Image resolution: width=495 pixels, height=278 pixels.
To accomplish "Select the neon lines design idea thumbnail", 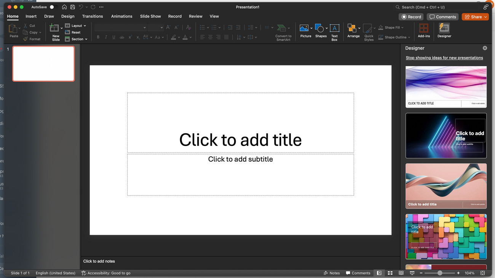I will (446, 135).
